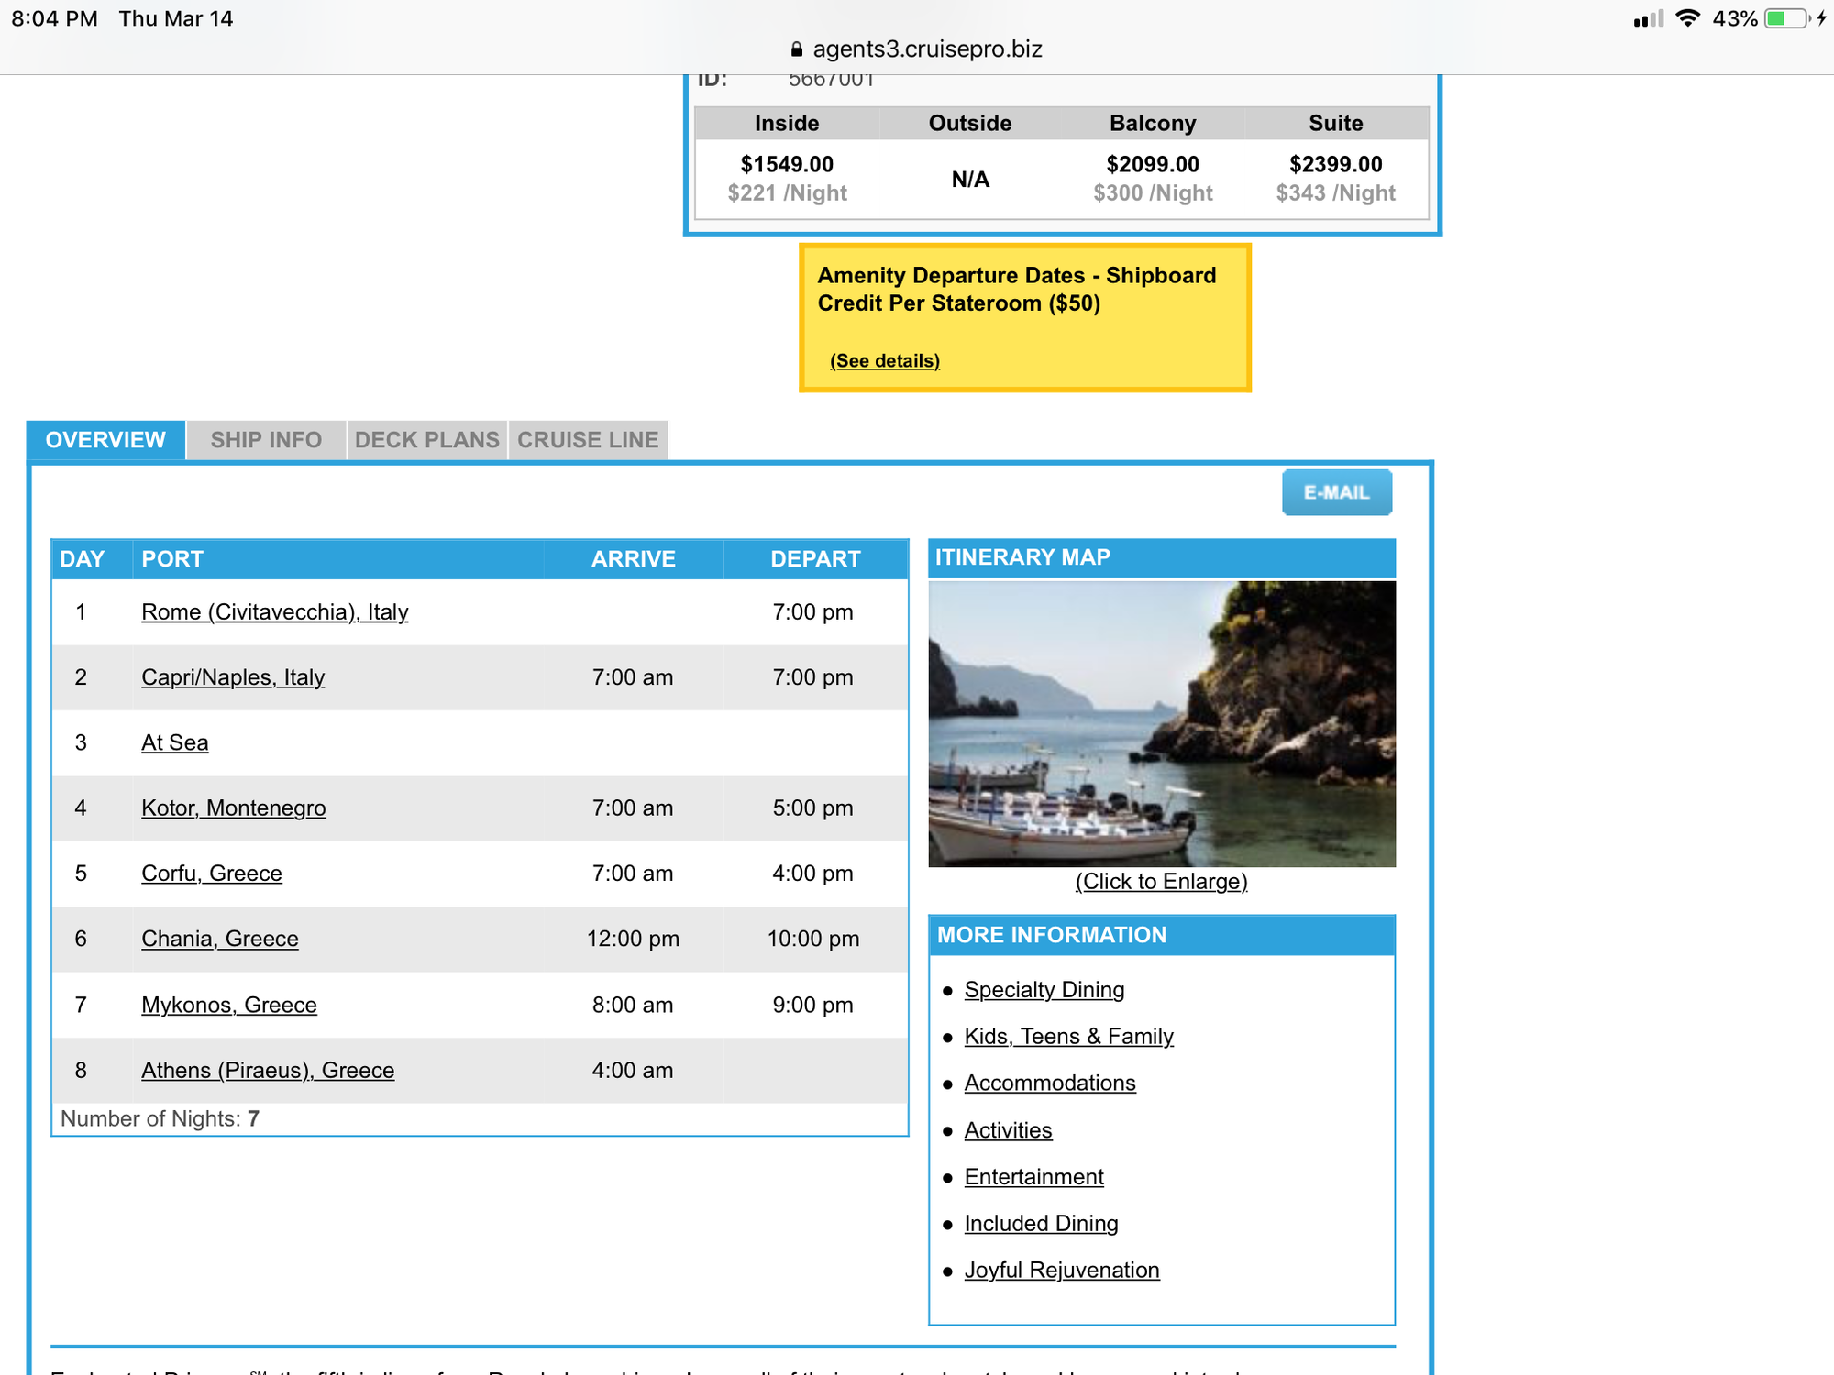Open Athens (Piraeus), Greece port link
The width and height of the screenshot is (1834, 1375).
point(267,1070)
